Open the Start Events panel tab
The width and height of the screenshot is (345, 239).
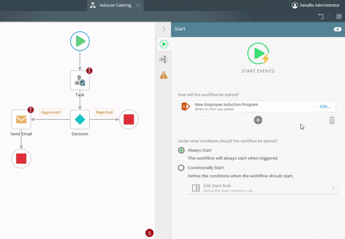164,44
